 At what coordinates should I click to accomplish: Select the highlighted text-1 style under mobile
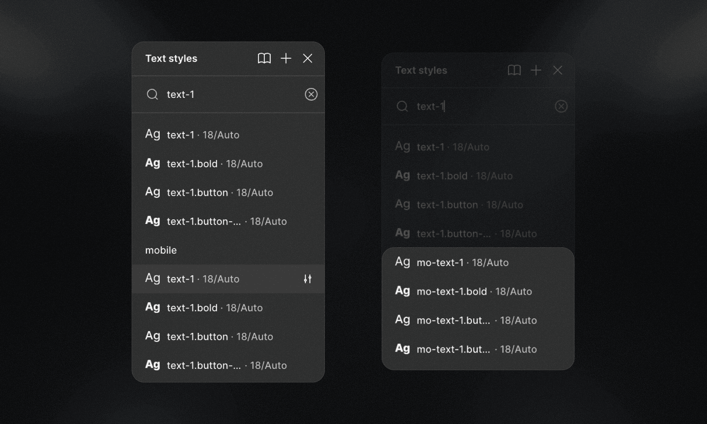tap(203, 279)
